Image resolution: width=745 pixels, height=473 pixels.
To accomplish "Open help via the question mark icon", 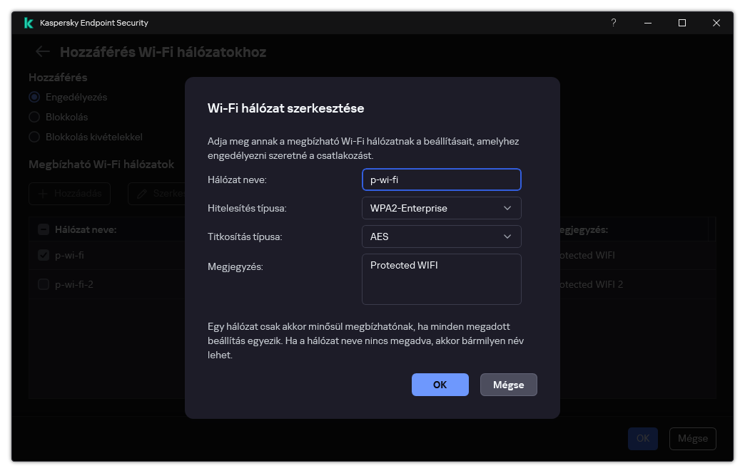I will pyautogui.click(x=613, y=23).
